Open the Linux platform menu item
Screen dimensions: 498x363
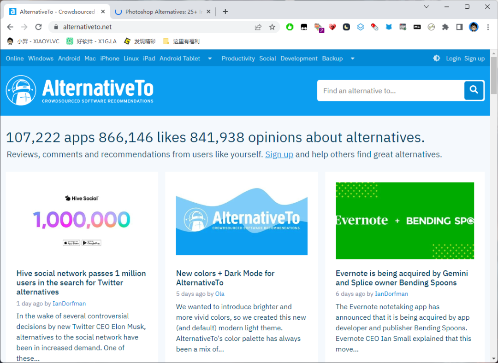pos(131,59)
